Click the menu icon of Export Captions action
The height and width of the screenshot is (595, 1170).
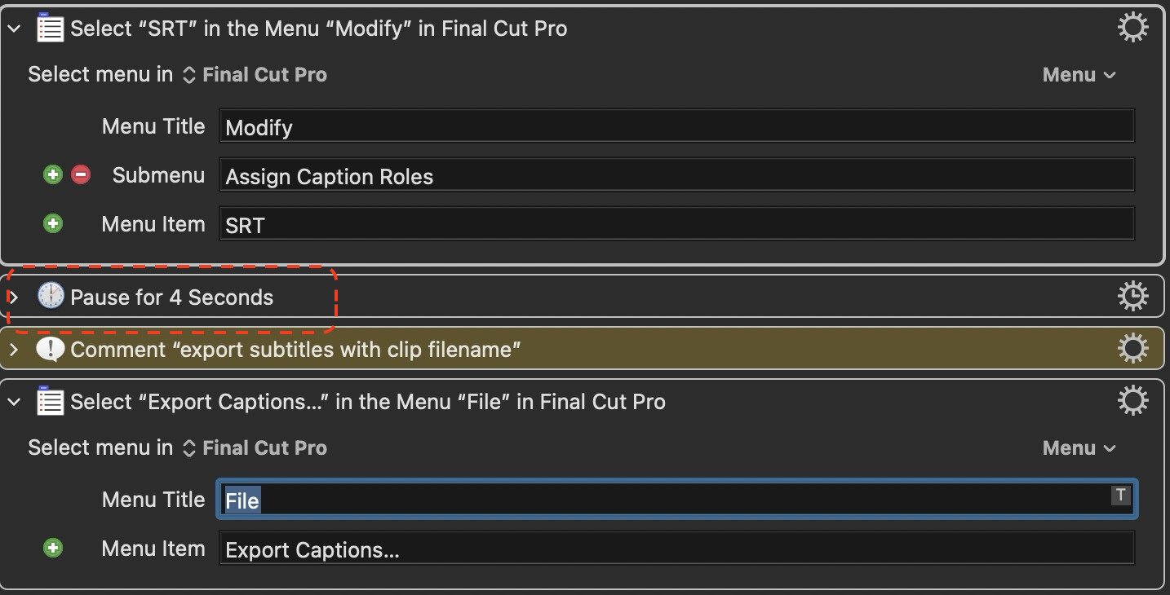51,401
